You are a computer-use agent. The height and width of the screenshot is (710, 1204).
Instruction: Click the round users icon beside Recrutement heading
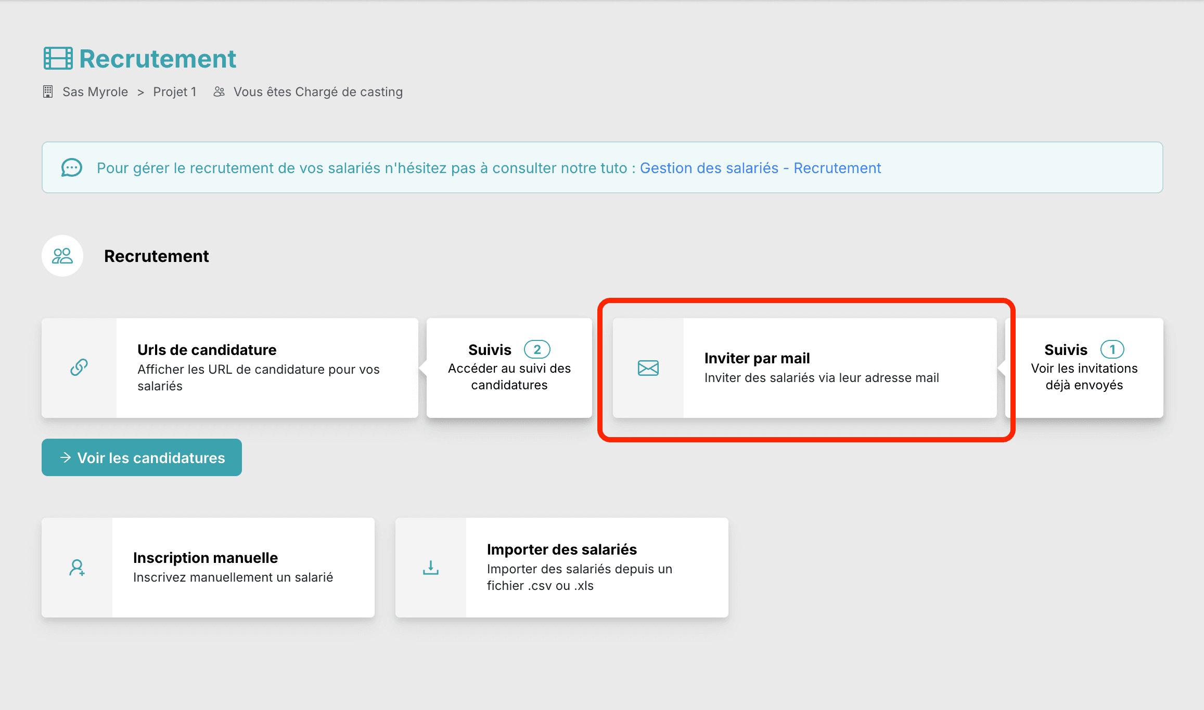[62, 256]
